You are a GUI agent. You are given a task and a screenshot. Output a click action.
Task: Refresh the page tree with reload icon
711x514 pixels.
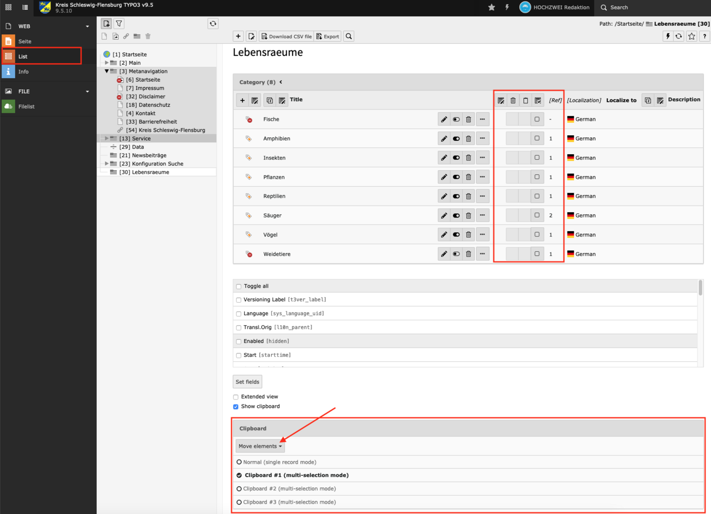(x=213, y=24)
